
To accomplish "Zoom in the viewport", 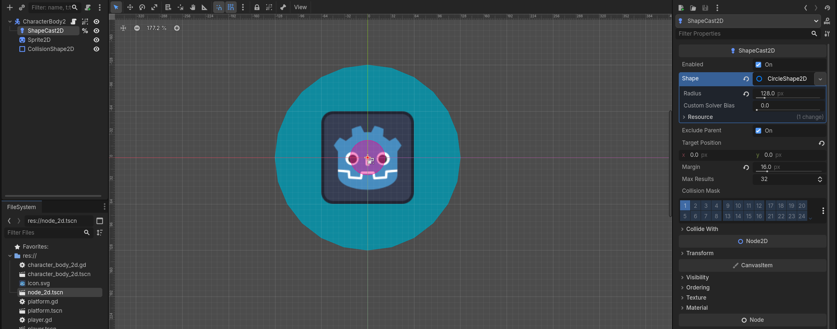I will pos(177,28).
